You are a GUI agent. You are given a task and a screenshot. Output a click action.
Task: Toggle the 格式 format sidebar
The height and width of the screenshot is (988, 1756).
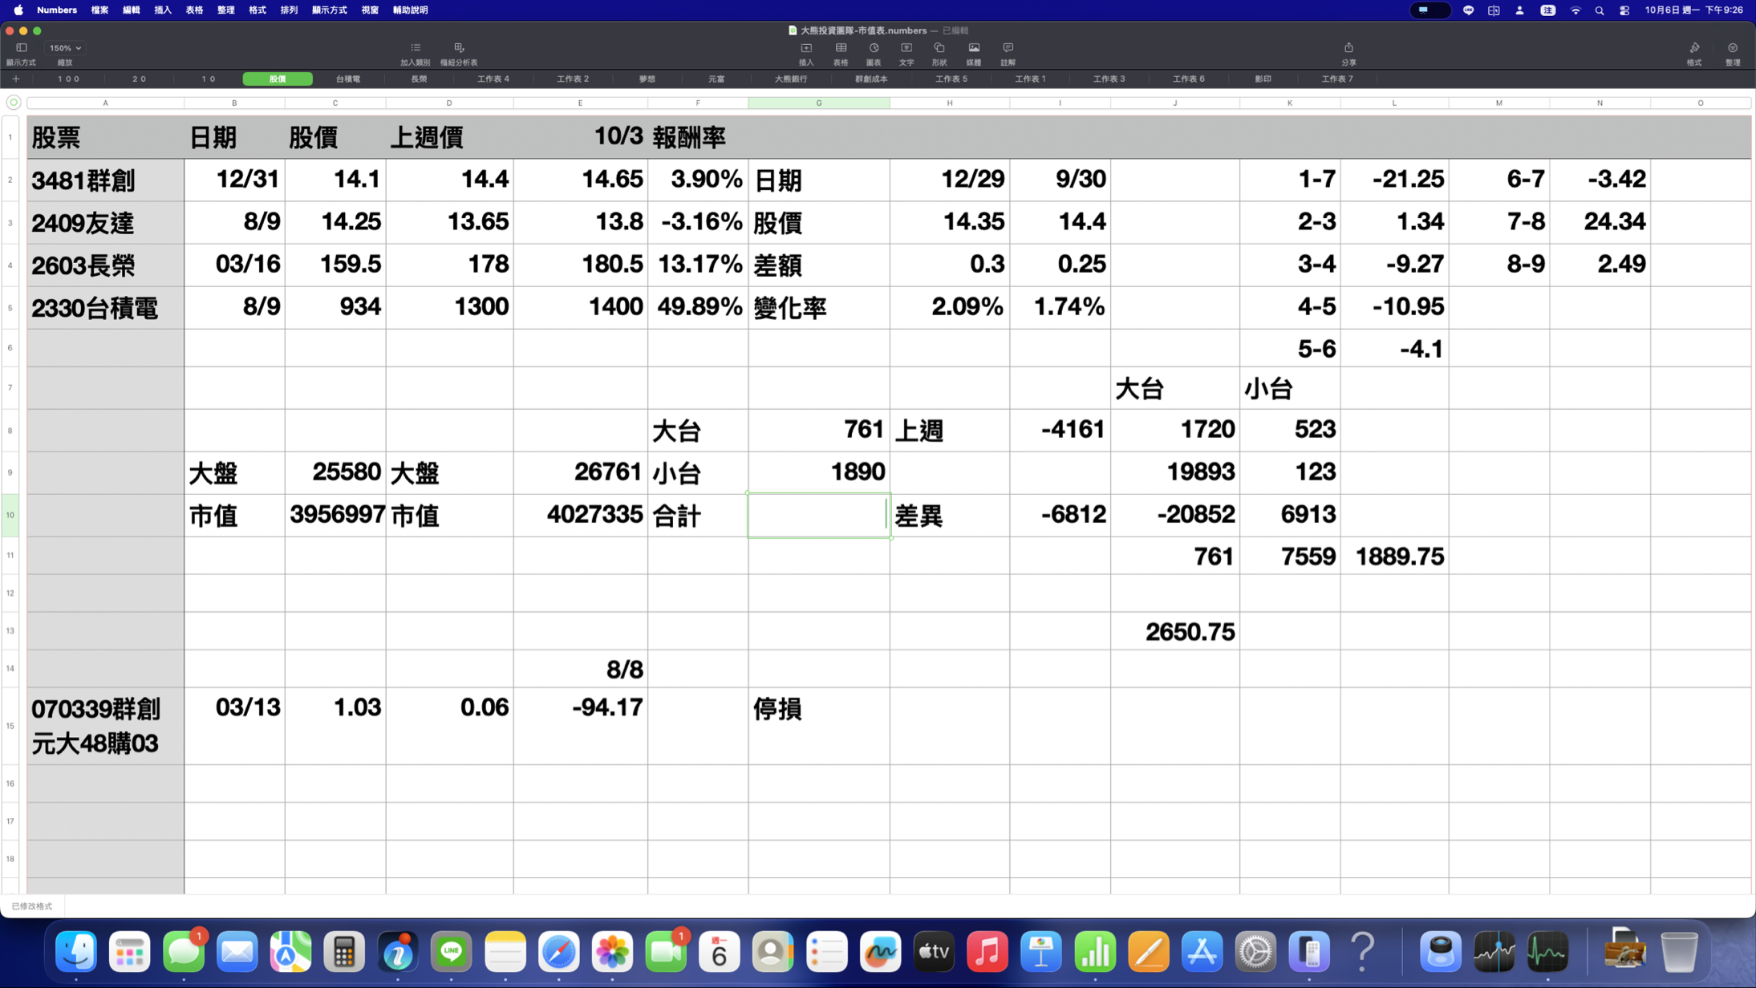click(1693, 48)
